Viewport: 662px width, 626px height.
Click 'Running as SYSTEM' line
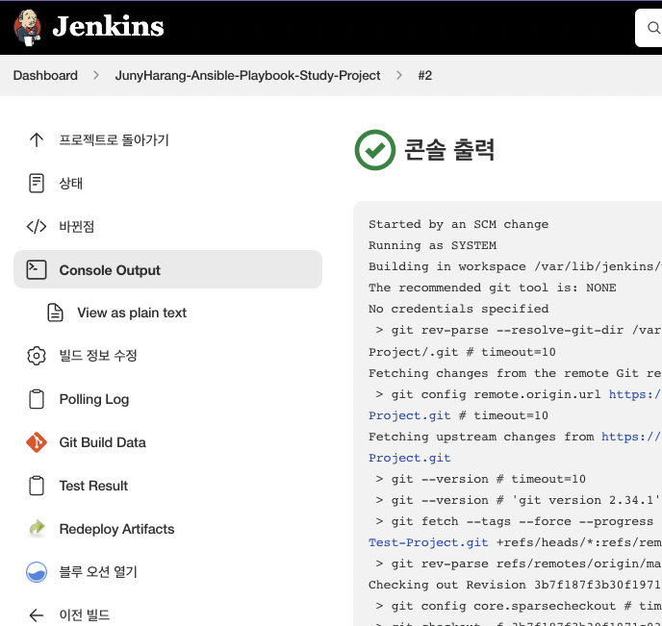click(x=432, y=245)
